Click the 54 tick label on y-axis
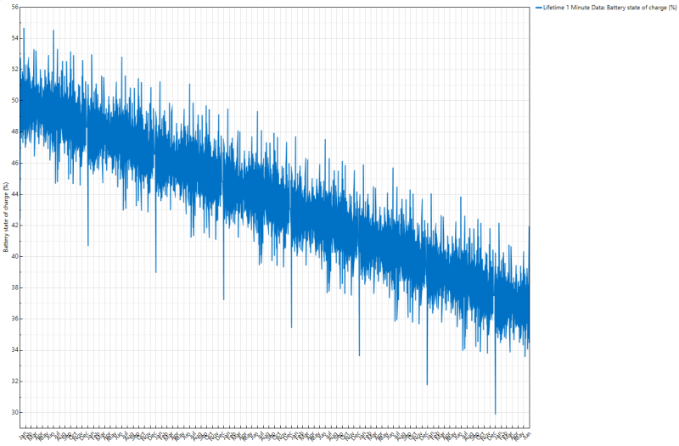The width and height of the screenshot is (679, 446). (14, 38)
